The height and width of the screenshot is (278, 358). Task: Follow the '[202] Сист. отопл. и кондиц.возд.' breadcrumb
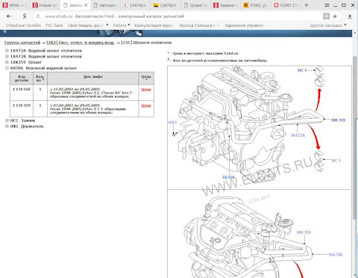(81, 43)
